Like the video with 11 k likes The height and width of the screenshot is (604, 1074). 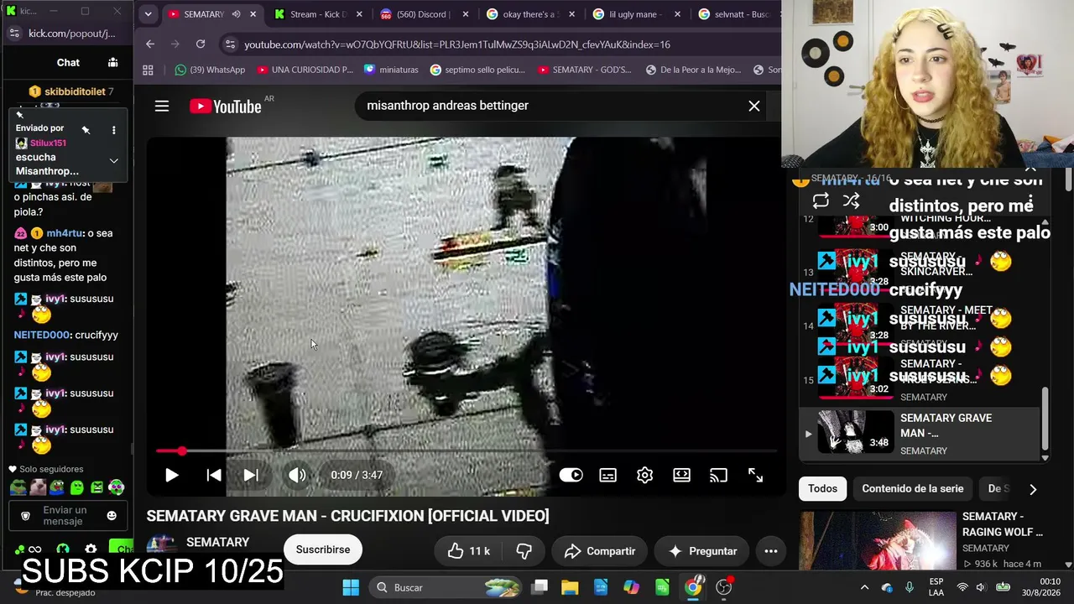[x=468, y=551]
